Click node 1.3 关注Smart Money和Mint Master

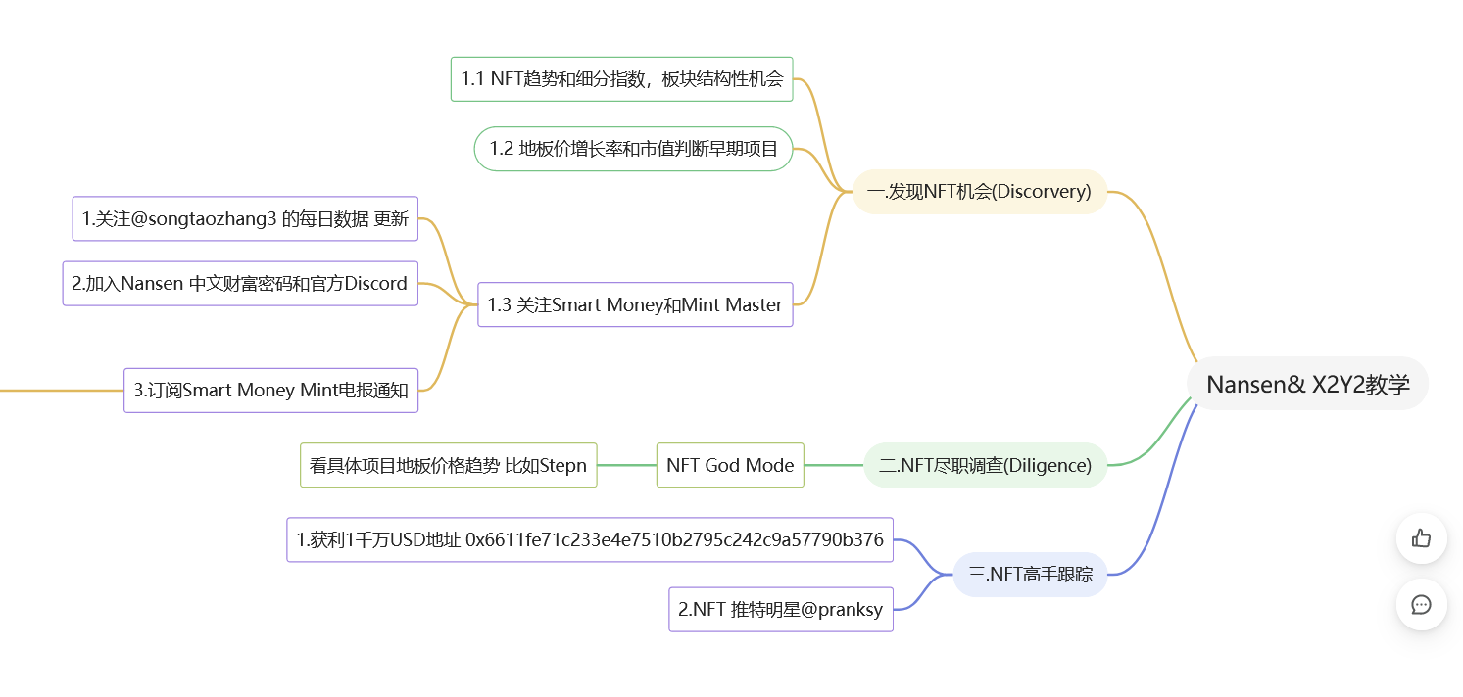(x=635, y=304)
